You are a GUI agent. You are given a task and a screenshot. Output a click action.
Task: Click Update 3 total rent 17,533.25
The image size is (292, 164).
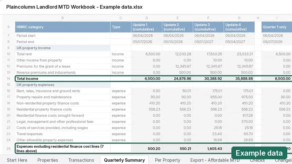pos(208,54)
